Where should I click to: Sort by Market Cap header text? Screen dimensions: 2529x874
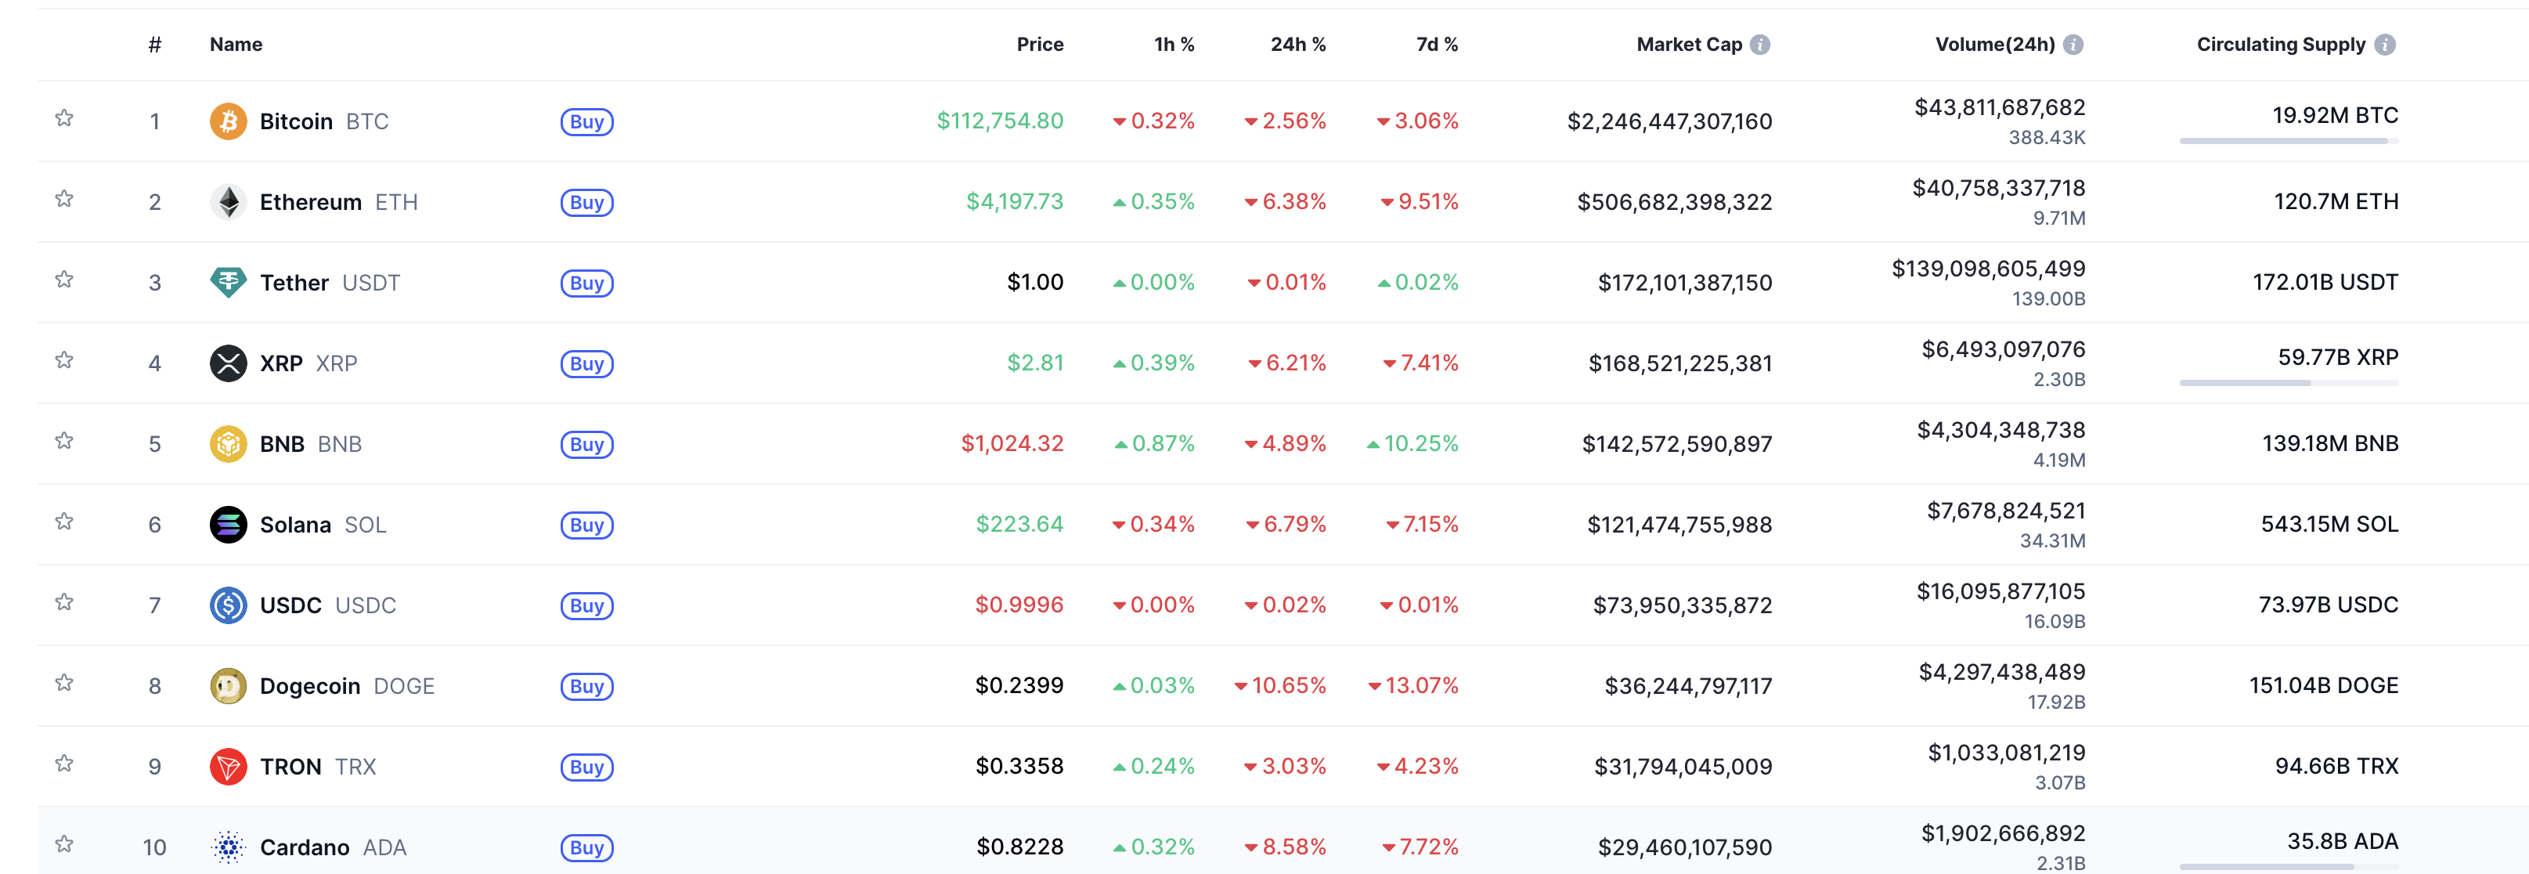click(1689, 44)
